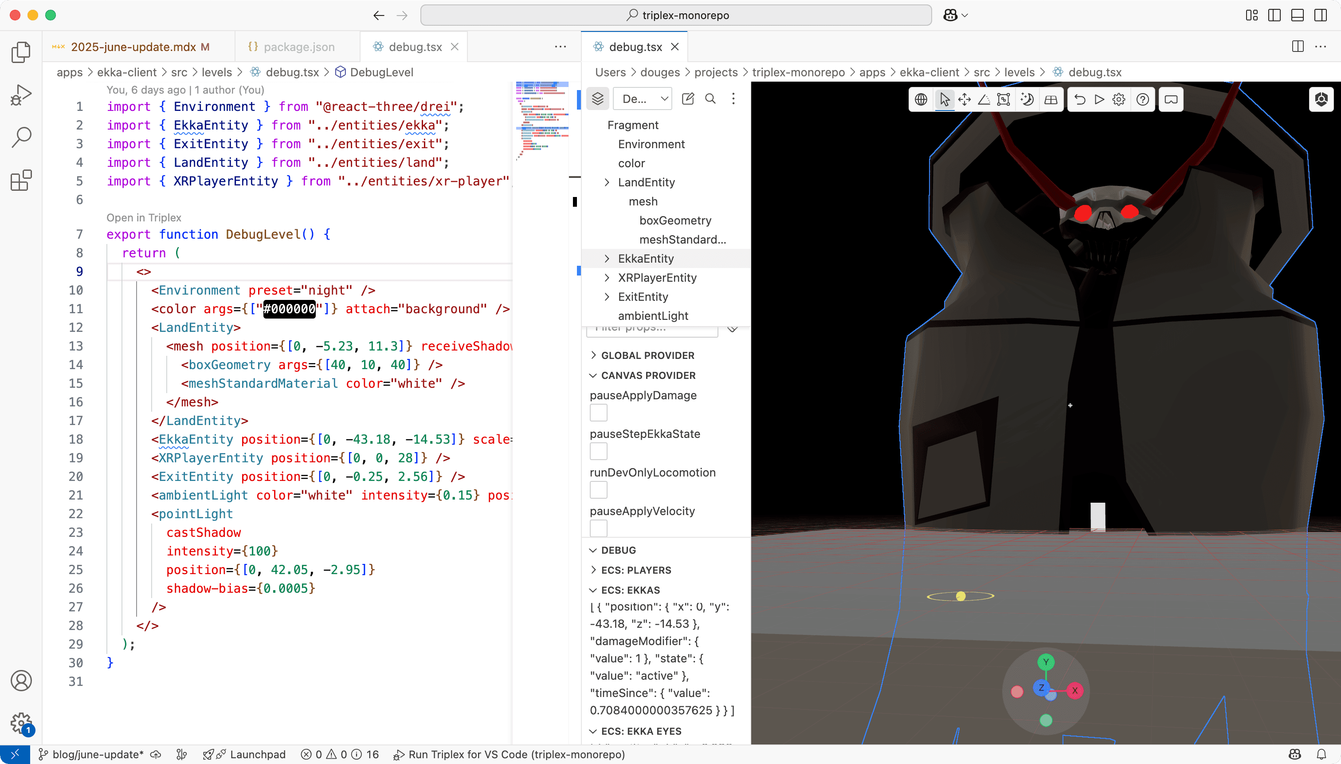
Task: Click the red X axis on the gizmo
Action: coord(1074,690)
